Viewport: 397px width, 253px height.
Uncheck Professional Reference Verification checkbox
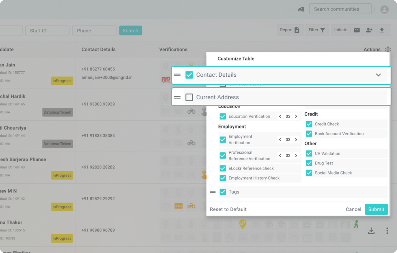[x=223, y=155]
